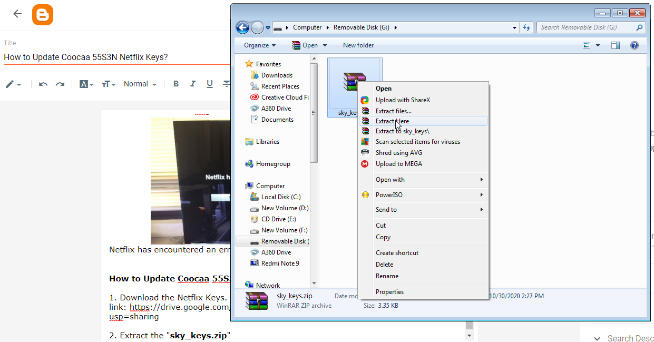Go back using Blogger's back arrow
654x342 pixels.
pos(17,14)
